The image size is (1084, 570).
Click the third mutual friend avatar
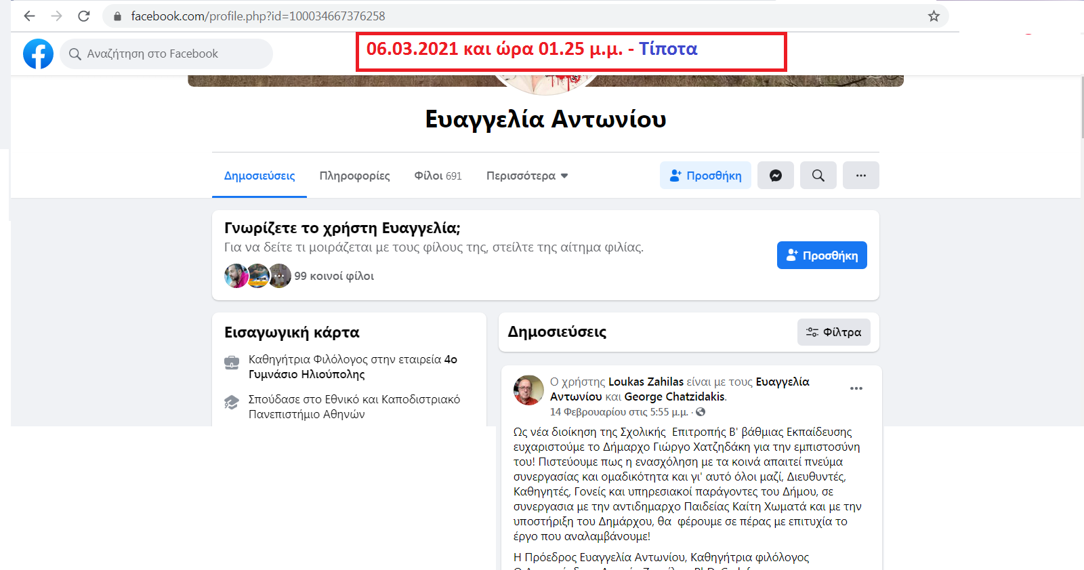pyautogui.click(x=280, y=276)
